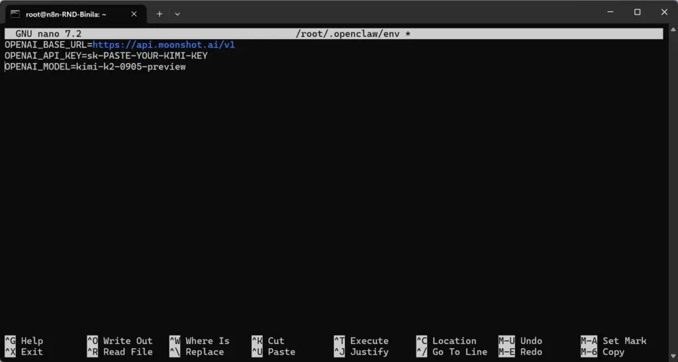Click the OPENAI_API_KEY variable name
This screenshot has height=362, width=678.
tap(43, 56)
